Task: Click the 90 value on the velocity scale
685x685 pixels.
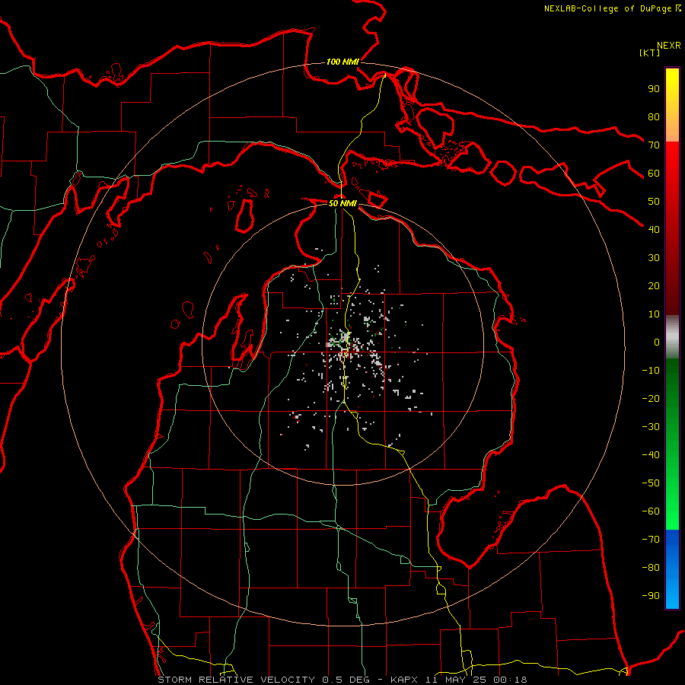Action: 654,89
